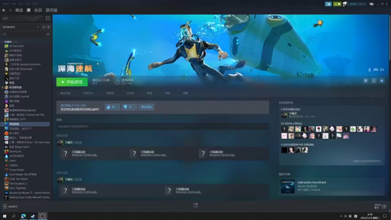
Task: Select 60 Seconds! in the game list
Action: pyautogui.click(x=16, y=46)
